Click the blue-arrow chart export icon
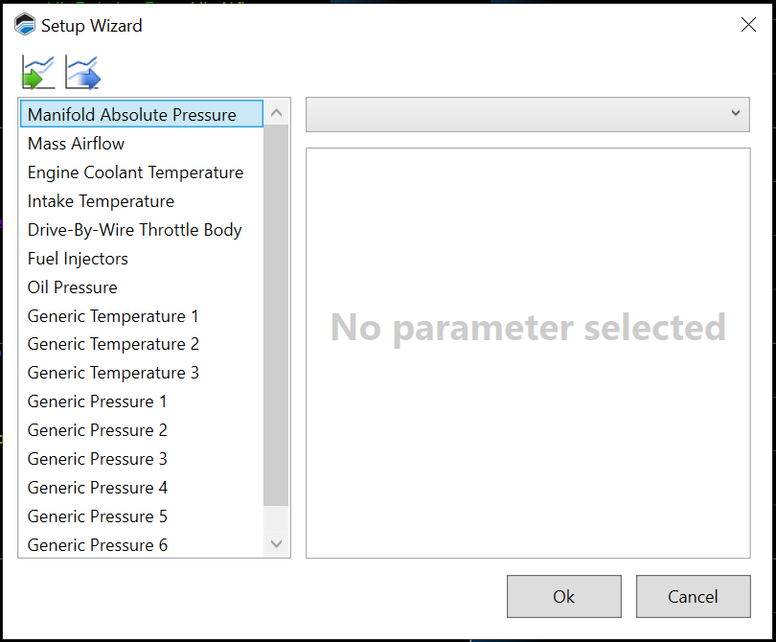776x642 pixels. coord(82,73)
